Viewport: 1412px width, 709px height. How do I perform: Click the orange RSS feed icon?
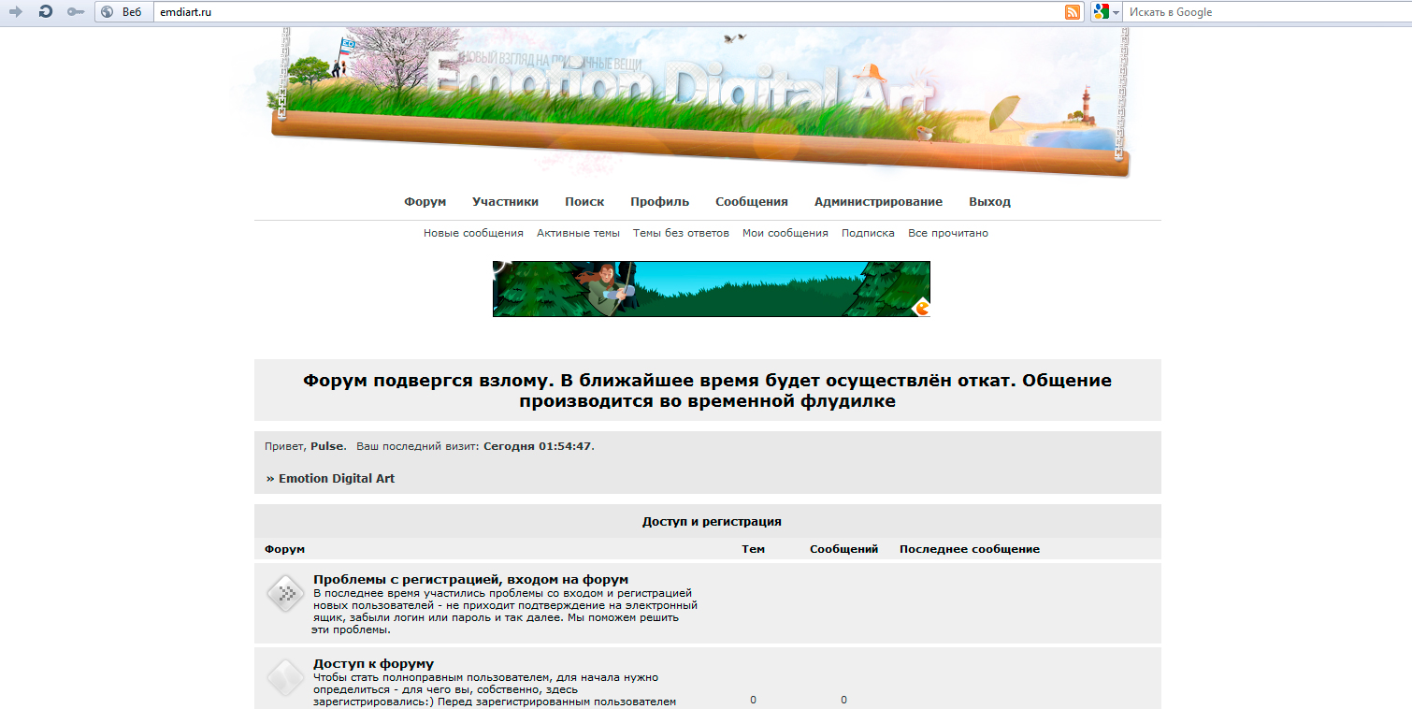[x=1073, y=12]
